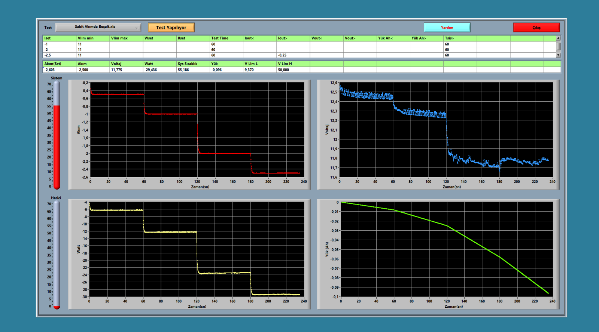Click the test table scrollbar thumb
The width and height of the screenshot is (599, 332).
point(558,46)
